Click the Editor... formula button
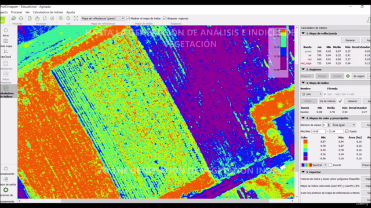The height and width of the screenshot is (208, 371). point(308,101)
